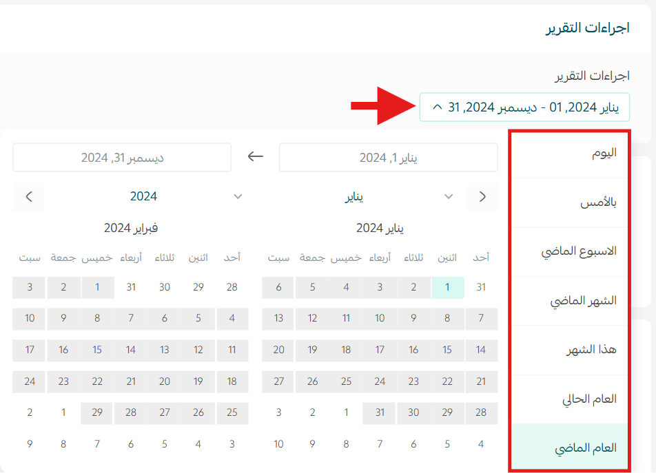
Task: Pick the هذا الشهر preset
Action: (x=569, y=350)
